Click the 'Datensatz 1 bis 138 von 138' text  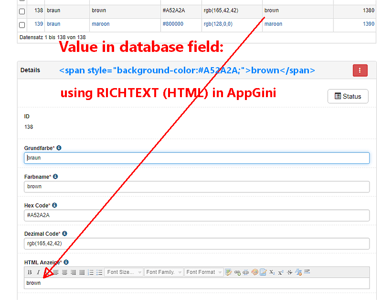tap(53, 37)
